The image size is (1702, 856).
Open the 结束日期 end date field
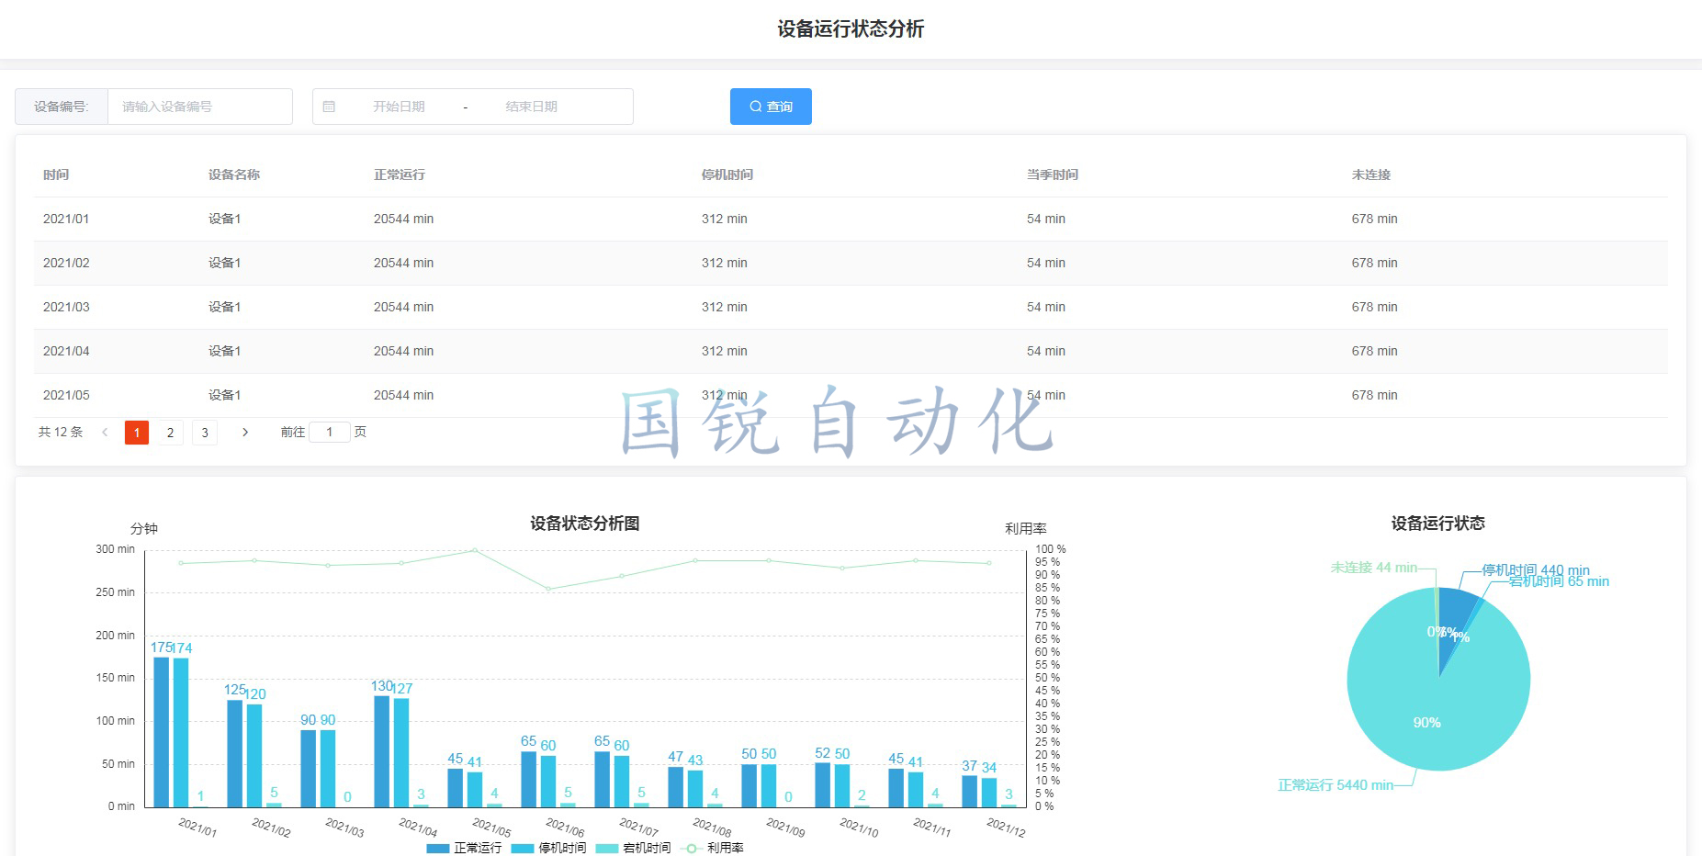(x=531, y=107)
